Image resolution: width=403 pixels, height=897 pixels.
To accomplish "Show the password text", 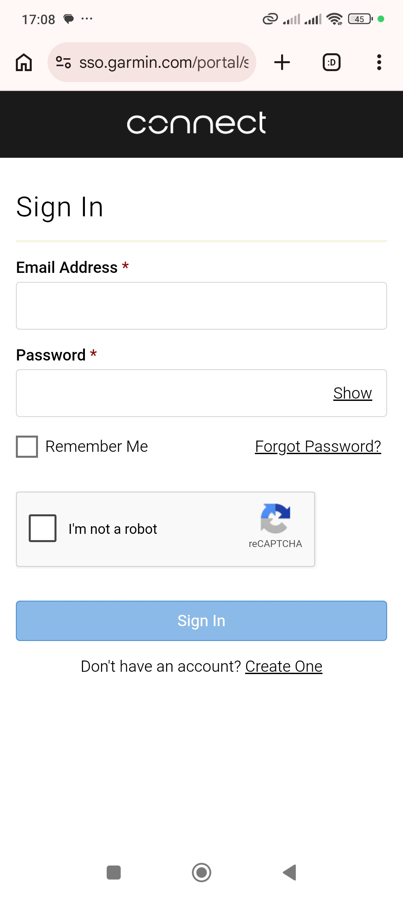I will coord(352,393).
